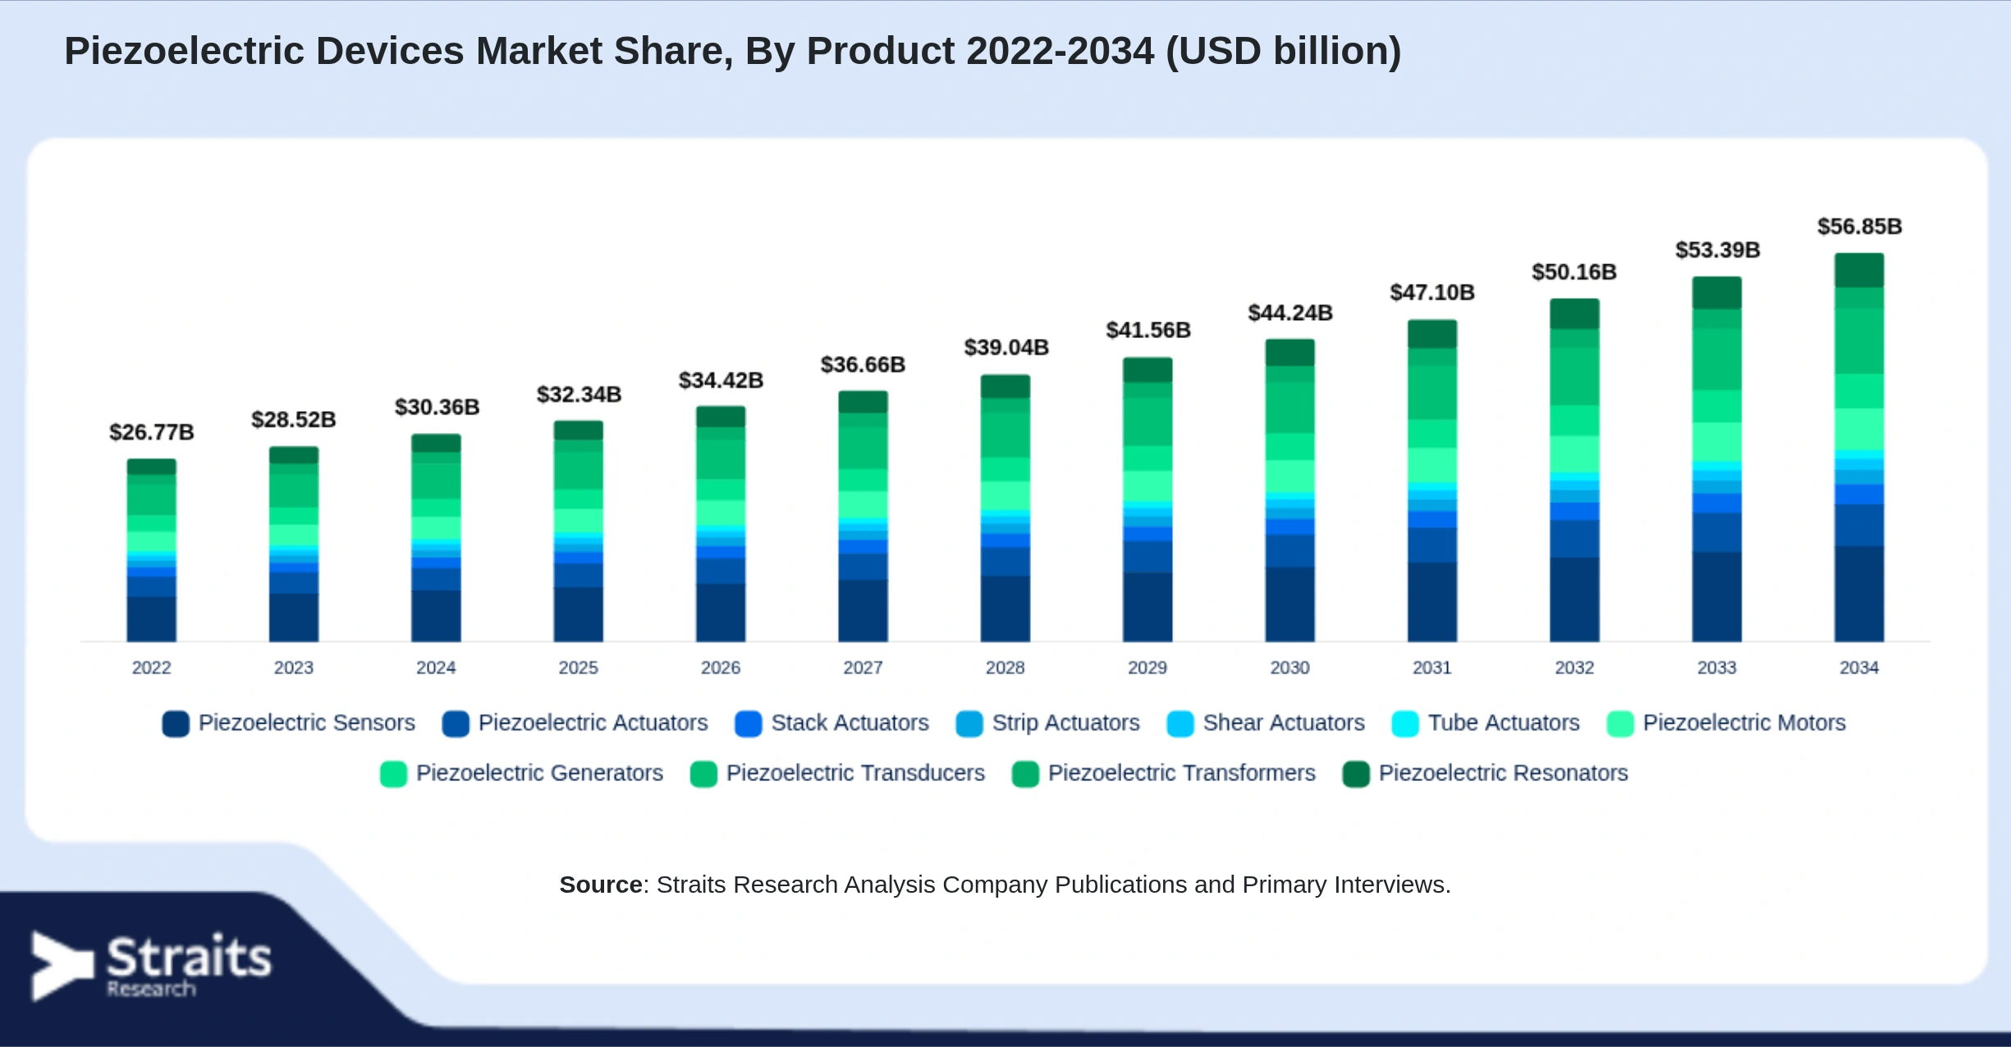Click the $53.39B value label
2011x1047 pixels.
(1718, 249)
